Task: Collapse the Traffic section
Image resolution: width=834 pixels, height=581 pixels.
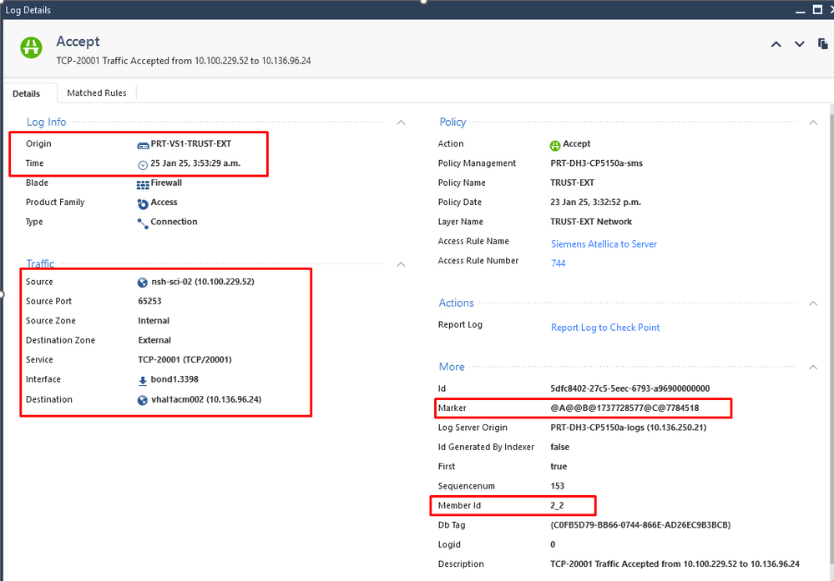Action: tap(401, 264)
